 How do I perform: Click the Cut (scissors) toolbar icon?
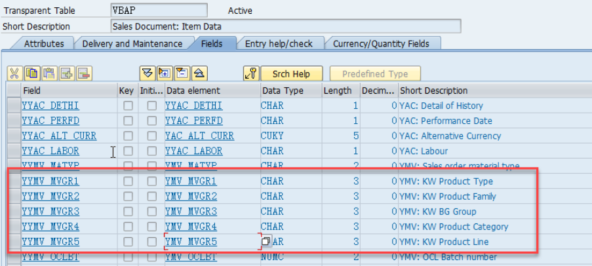[14, 73]
